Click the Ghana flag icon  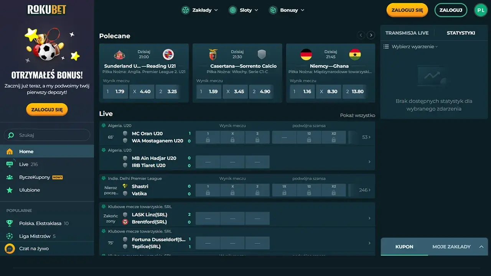pyautogui.click(x=355, y=54)
